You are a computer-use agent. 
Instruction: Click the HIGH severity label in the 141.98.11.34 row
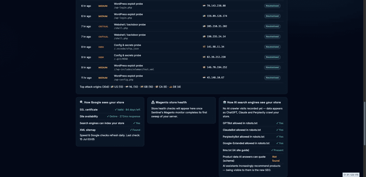click(101, 47)
